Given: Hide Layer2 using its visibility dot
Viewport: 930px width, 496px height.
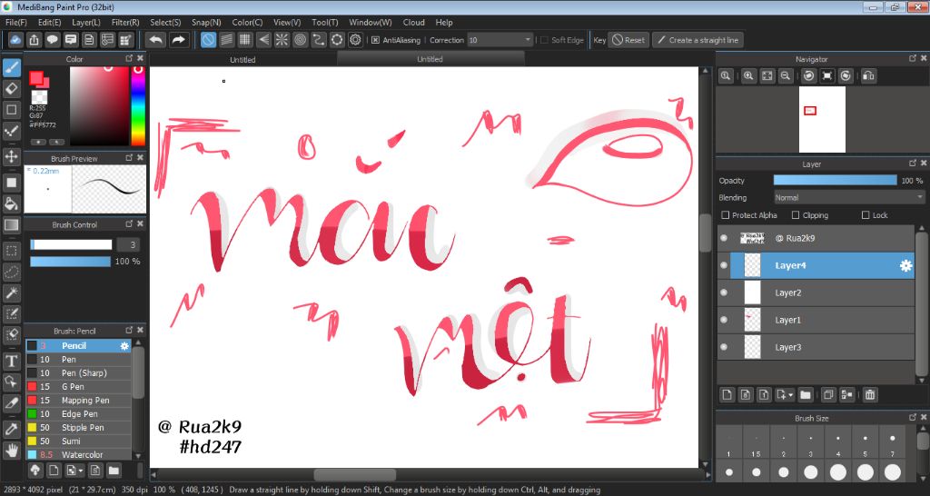Looking at the screenshot, I should [724, 293].
